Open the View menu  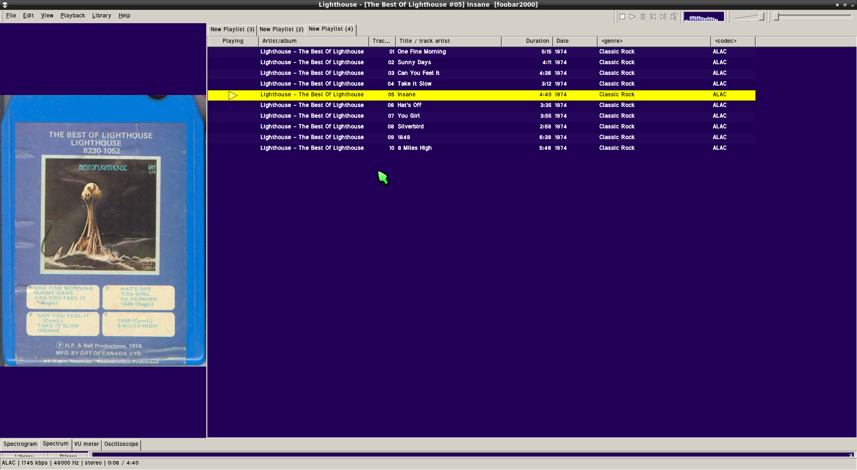coord(47,16)
